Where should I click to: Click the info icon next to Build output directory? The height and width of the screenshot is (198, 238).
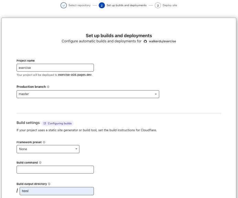click(49, 184)
